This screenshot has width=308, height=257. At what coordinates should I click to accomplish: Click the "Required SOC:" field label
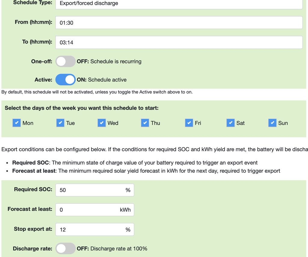33,189
